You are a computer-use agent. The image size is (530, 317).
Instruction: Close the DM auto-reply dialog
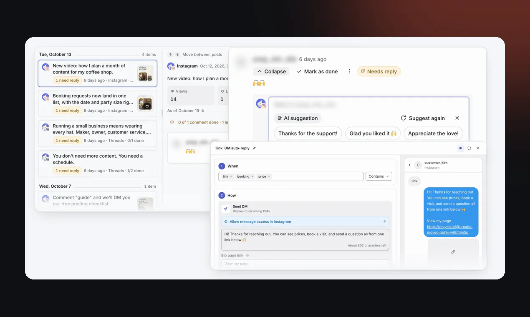(478, 148)
